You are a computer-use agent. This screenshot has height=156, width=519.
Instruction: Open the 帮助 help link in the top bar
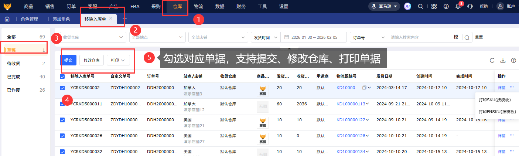[483, 6]
